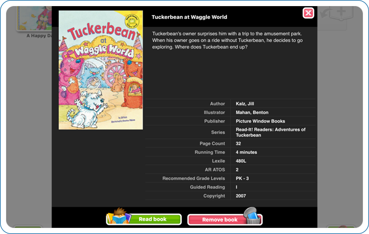Click the Page Count label

(x=212, y=144)
